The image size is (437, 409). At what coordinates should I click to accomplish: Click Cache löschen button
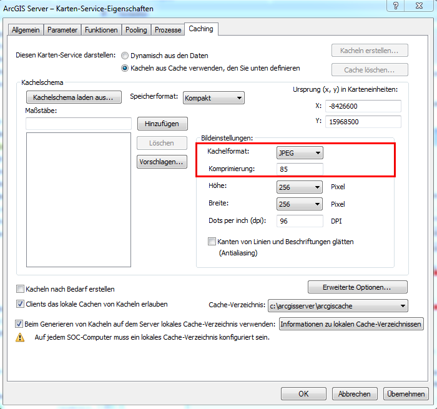(x=370, y=70)
